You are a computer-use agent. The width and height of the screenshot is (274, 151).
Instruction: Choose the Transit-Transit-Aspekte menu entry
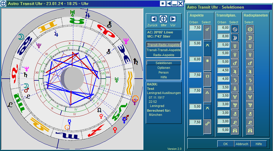(164, 50)
